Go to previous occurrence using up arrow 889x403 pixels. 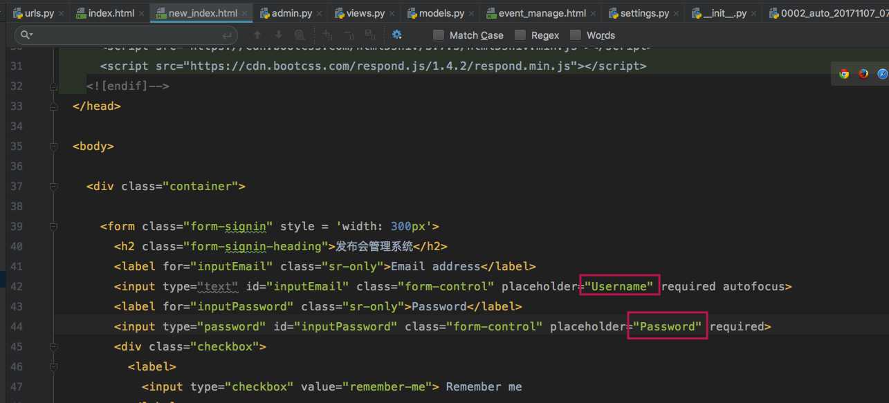point(257,35)
